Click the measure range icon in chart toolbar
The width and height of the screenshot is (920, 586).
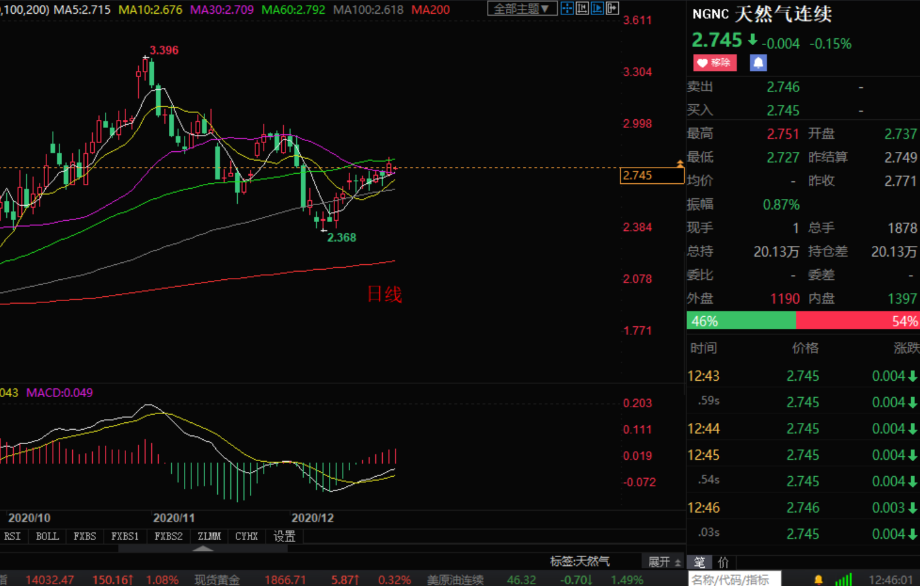tap(582, 8)
